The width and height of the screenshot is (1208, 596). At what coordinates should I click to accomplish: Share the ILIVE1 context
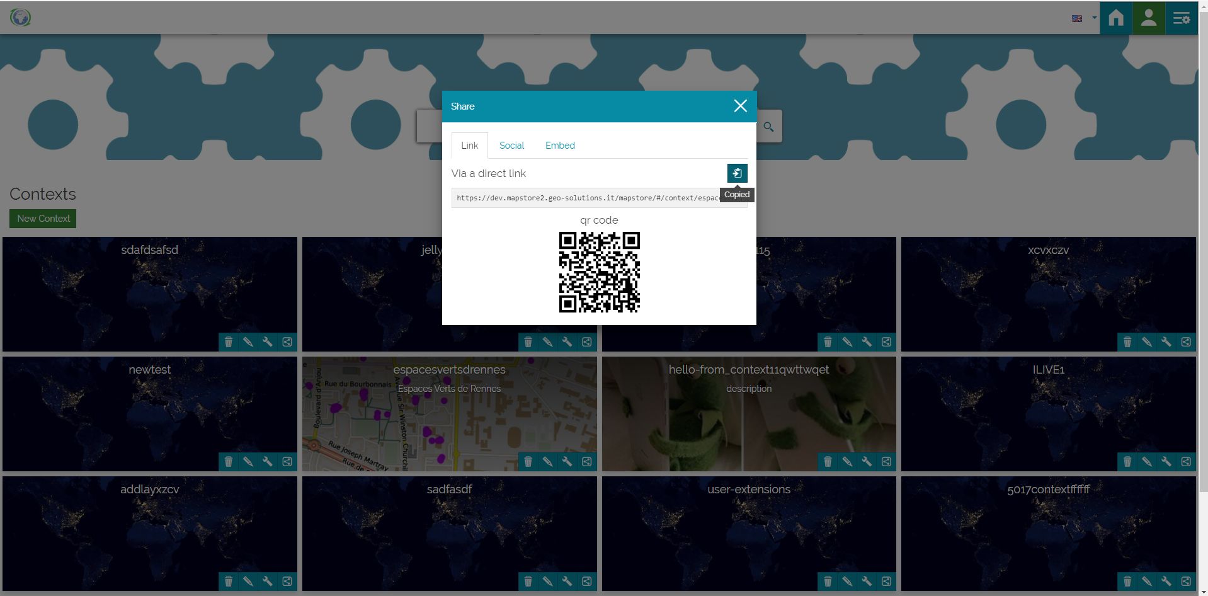pyautogui.click(x=1186, y=461)
